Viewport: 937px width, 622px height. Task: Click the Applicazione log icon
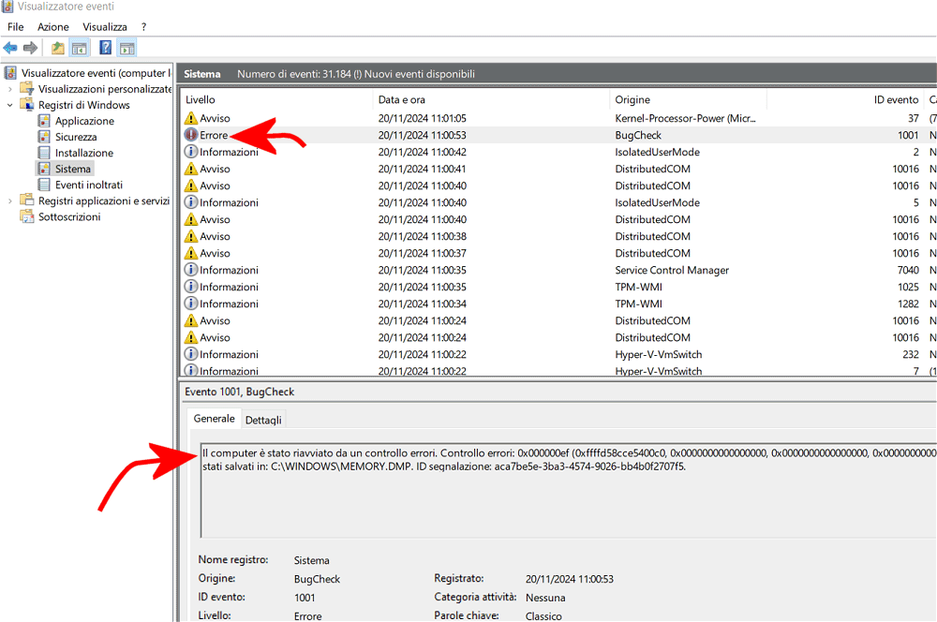(x=44, y=121)
